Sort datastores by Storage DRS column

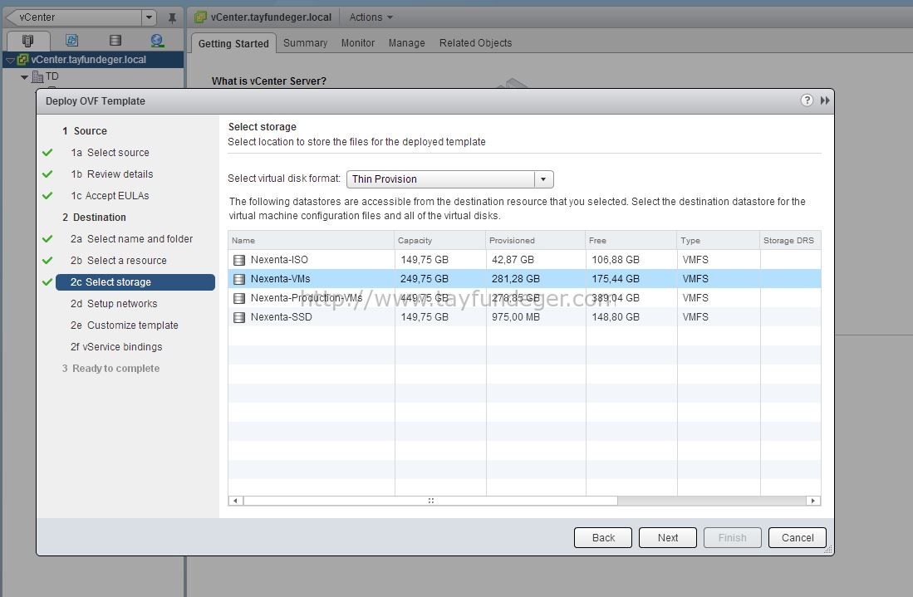791,240
